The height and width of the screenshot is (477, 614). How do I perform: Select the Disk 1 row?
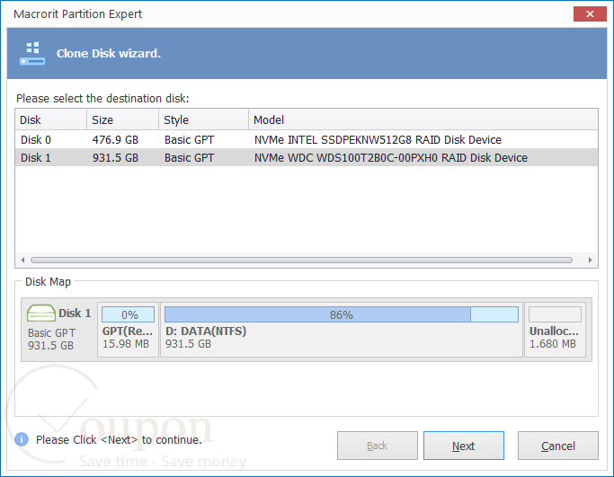coord(307,158)
